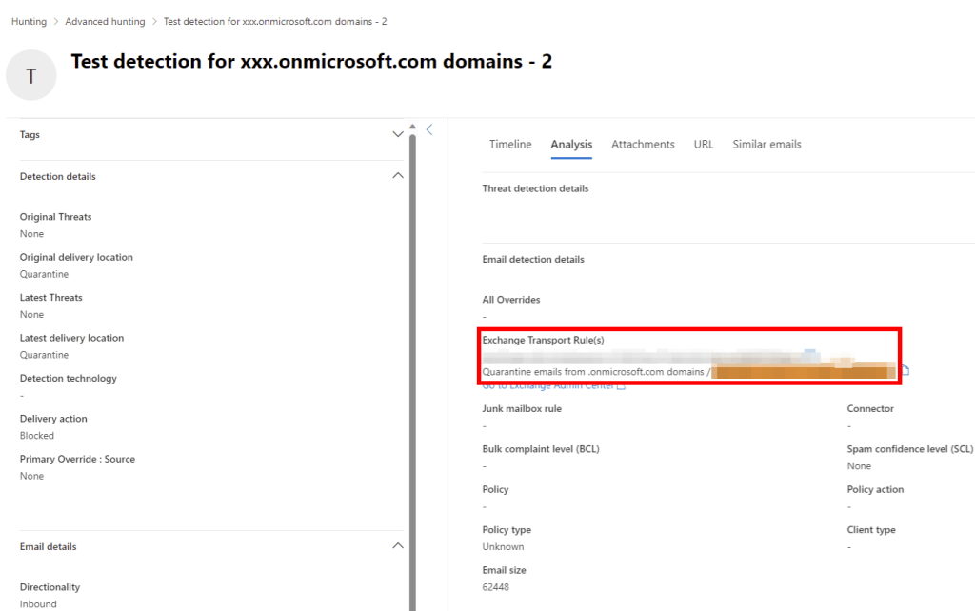The width and height of the screenshot is (975, 611).
Task: Open the Attachments tab
Action: [x=643, y=145]
